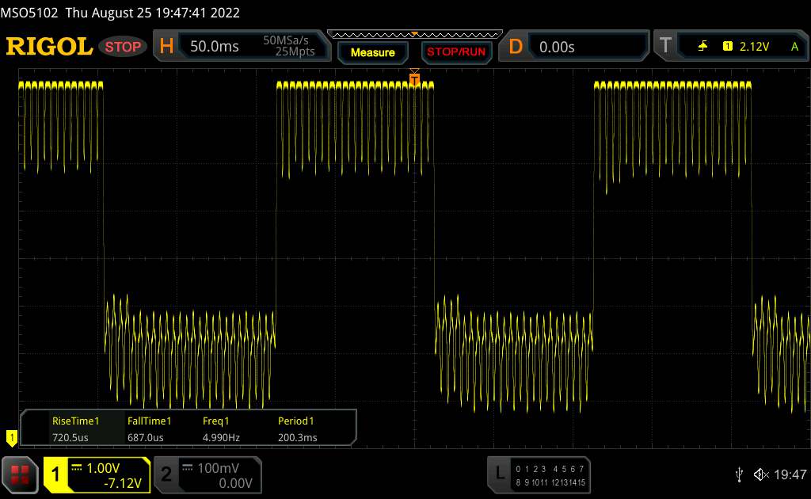Toggle the muted speaker sound icon
Screen dimensions: 811x499
click(760, 474)
